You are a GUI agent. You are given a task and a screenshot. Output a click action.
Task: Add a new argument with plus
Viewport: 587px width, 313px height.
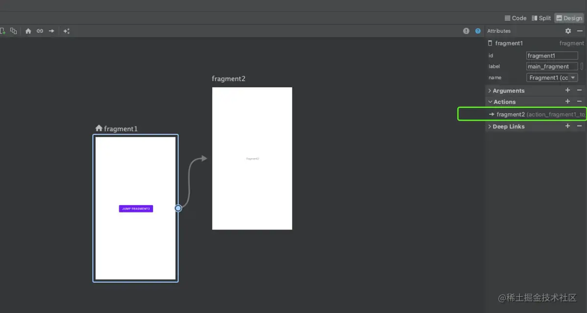tap(567, 90)
